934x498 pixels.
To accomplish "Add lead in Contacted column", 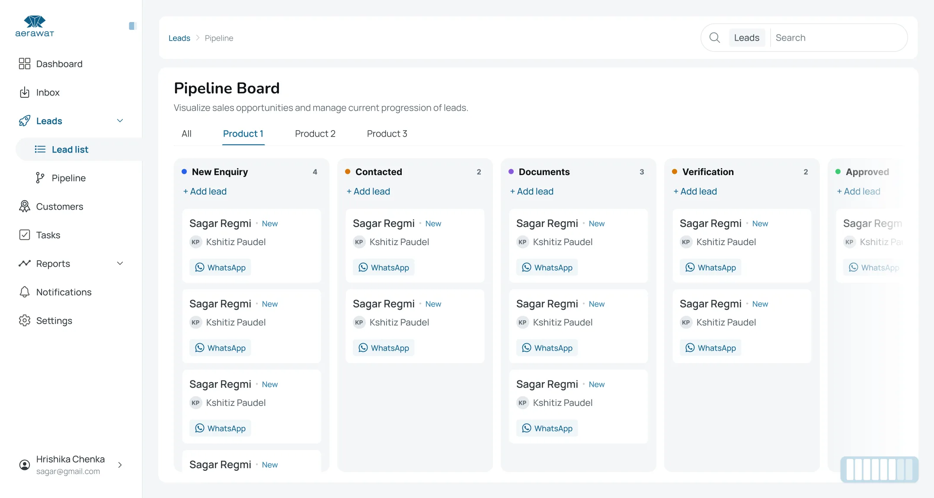I will (368, 191).
